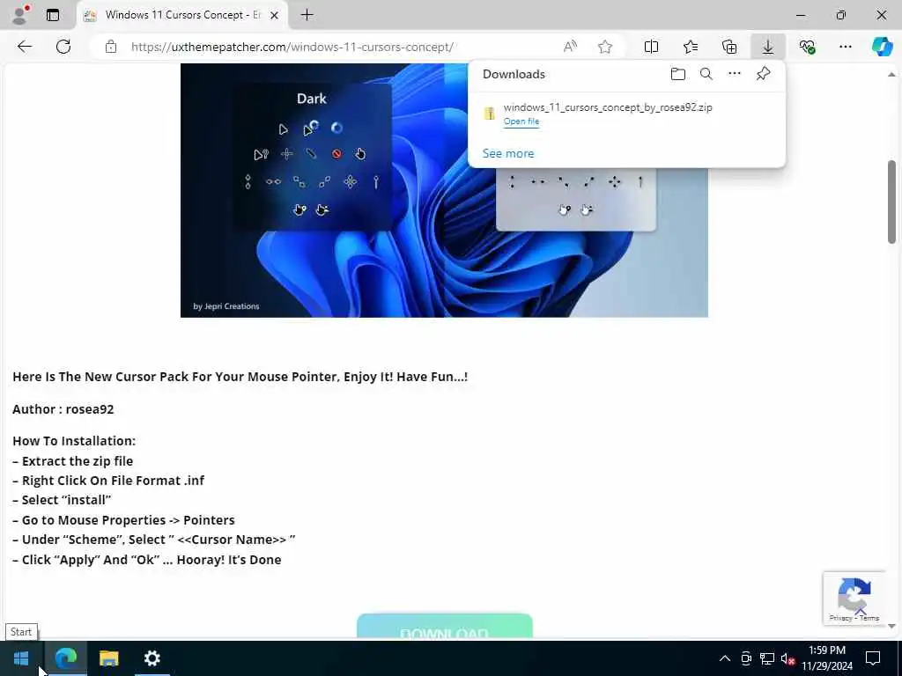Viewport: 902px width, 676px height.
Task: Search downloads in the Downloads panel
Action: (706, 74)
